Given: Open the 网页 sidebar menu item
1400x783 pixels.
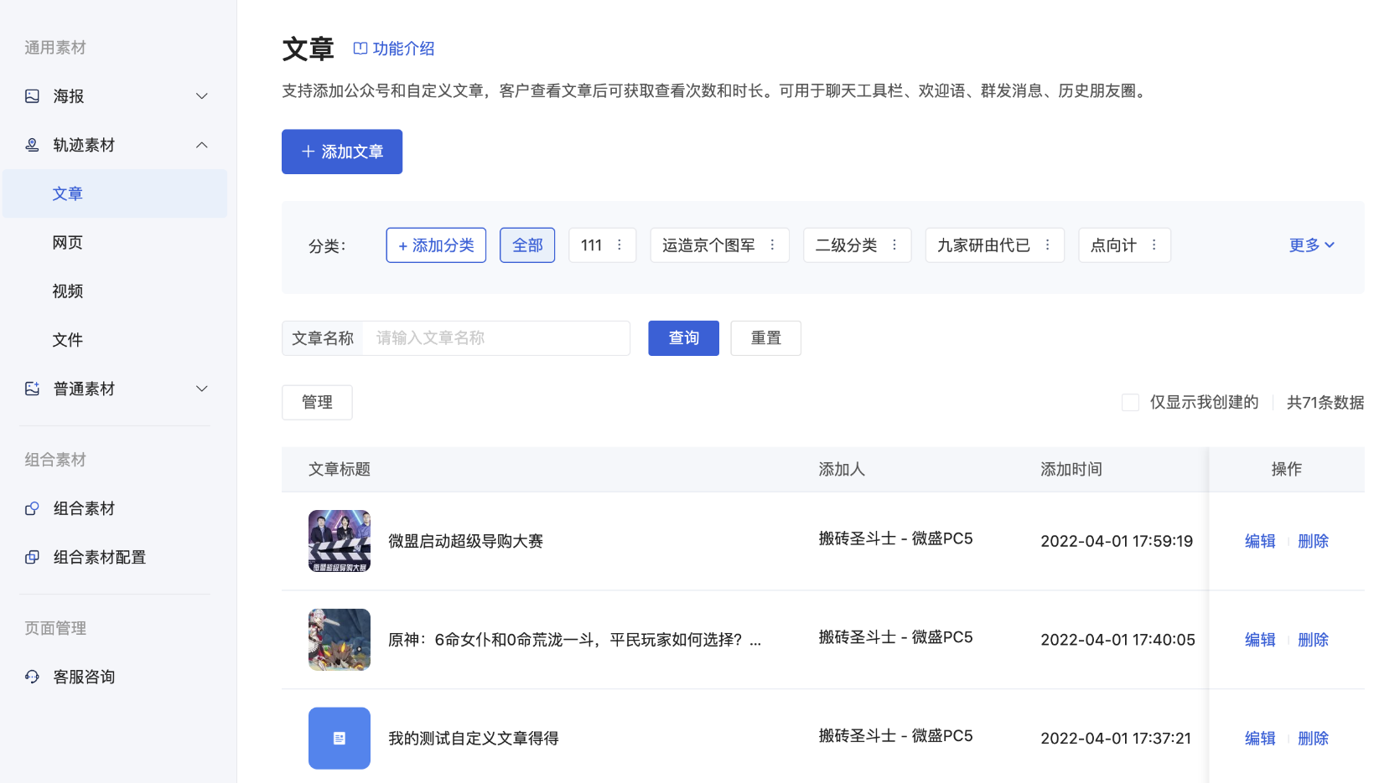Looking at the screenshot, I should 115,243.
